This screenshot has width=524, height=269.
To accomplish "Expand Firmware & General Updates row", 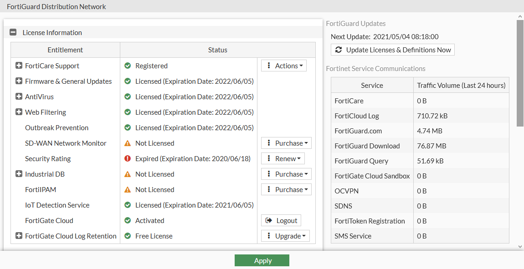I will pos(19,81).
